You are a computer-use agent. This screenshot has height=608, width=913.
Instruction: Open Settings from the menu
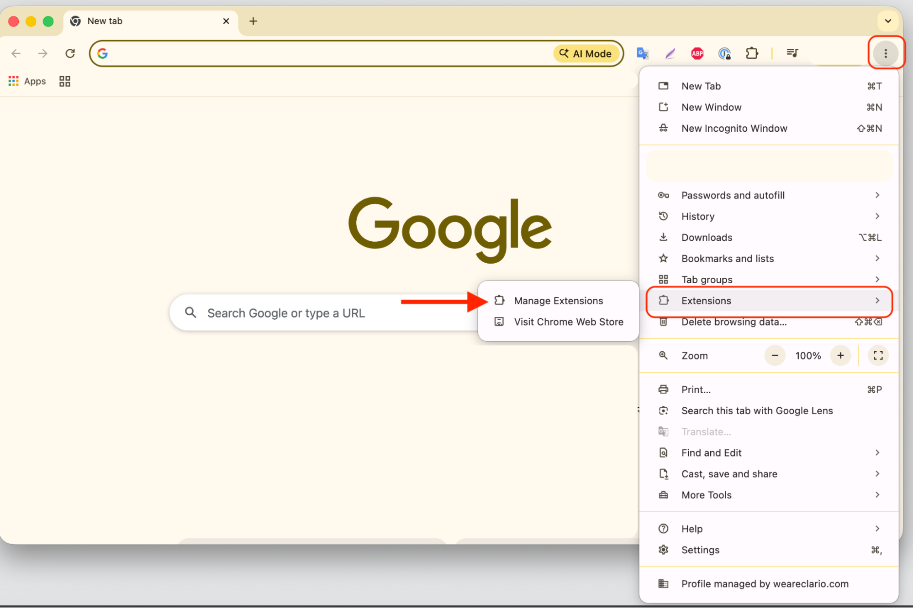pos(770,550)
